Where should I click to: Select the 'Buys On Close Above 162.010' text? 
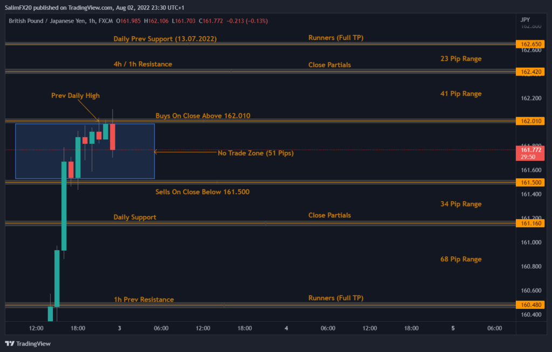(203, 116)
